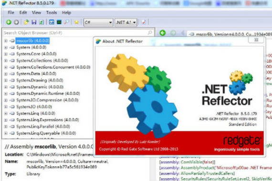272x181 pixels.
Task: Click the Library type value
Action: point(33,174)
